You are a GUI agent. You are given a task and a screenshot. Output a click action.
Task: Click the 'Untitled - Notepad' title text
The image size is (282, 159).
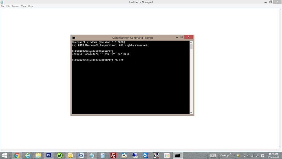pyautogui.click(x=141, y=2)
